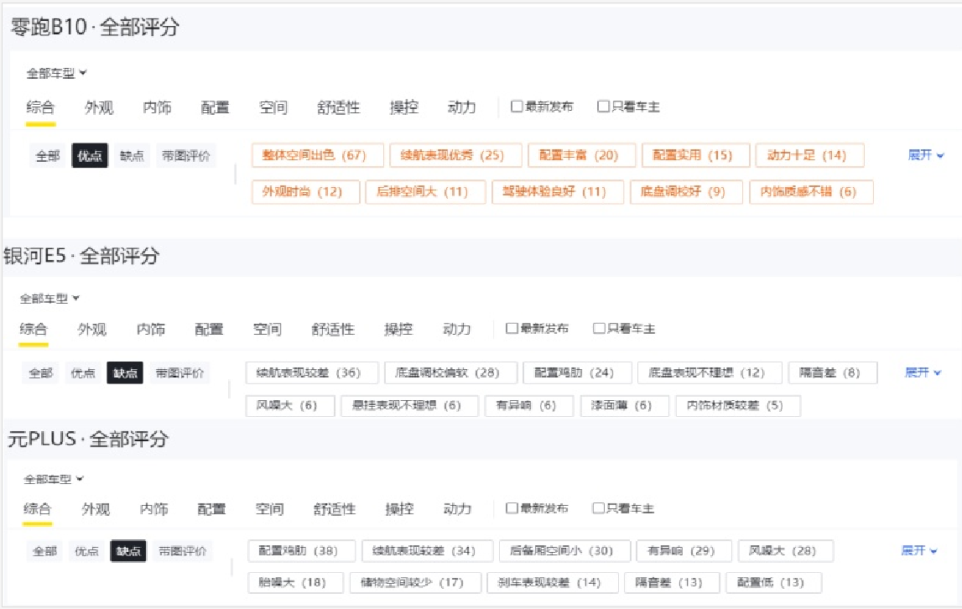Expand 展开 tag list for 零跑B10

pyautogui.click(x=926, y=155)
